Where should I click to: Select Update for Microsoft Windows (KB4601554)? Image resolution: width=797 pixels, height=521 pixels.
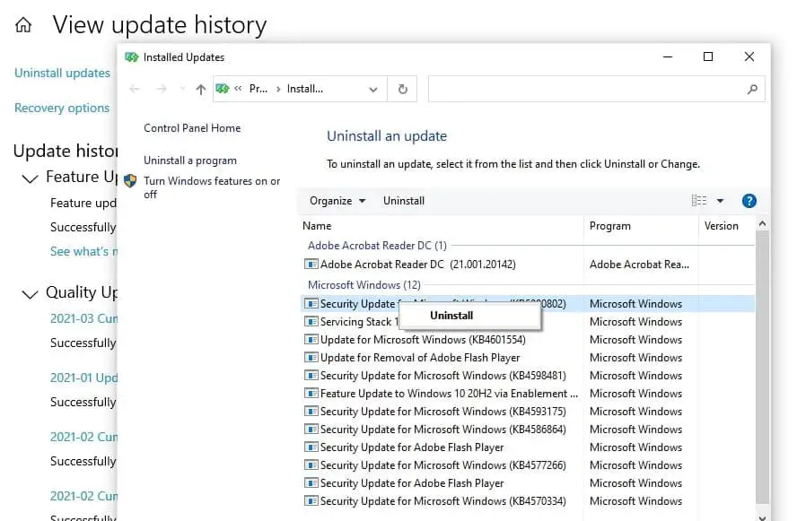coord(423,340)
